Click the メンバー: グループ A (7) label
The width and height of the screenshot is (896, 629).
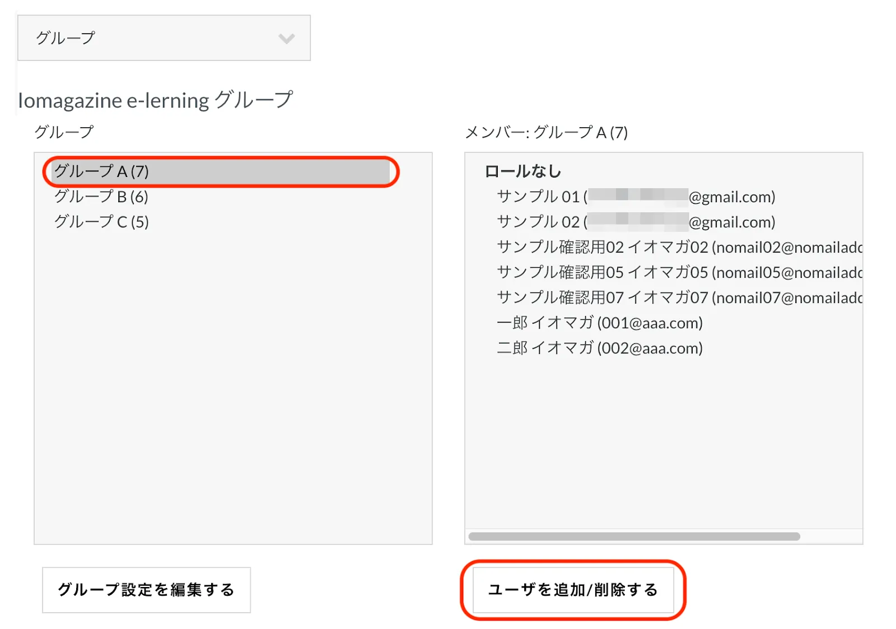click(x=546, y=132)
